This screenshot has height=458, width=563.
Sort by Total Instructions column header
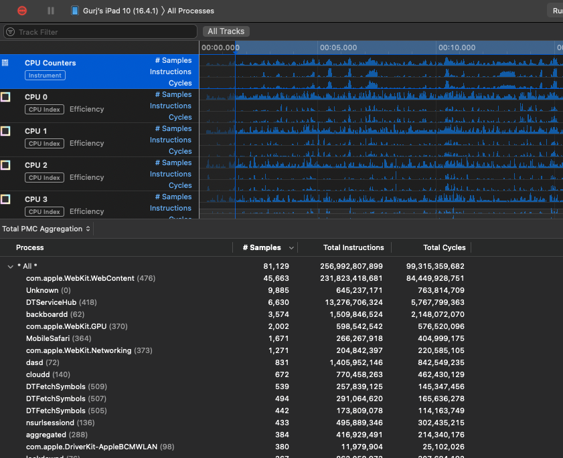tap(353, 247)
